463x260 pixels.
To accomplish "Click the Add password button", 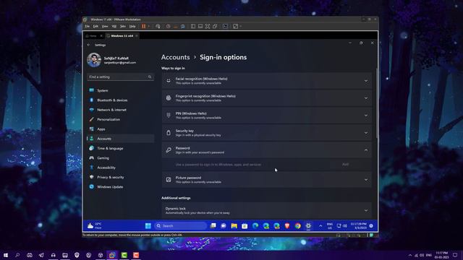I will coord(346,165).
